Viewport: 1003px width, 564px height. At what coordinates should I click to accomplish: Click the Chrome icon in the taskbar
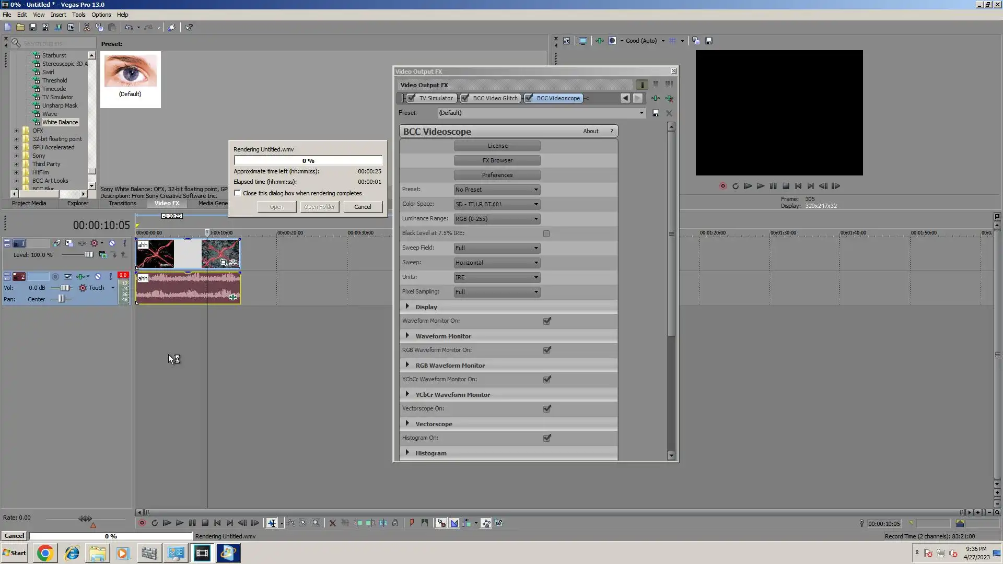[x=45, y=553]
